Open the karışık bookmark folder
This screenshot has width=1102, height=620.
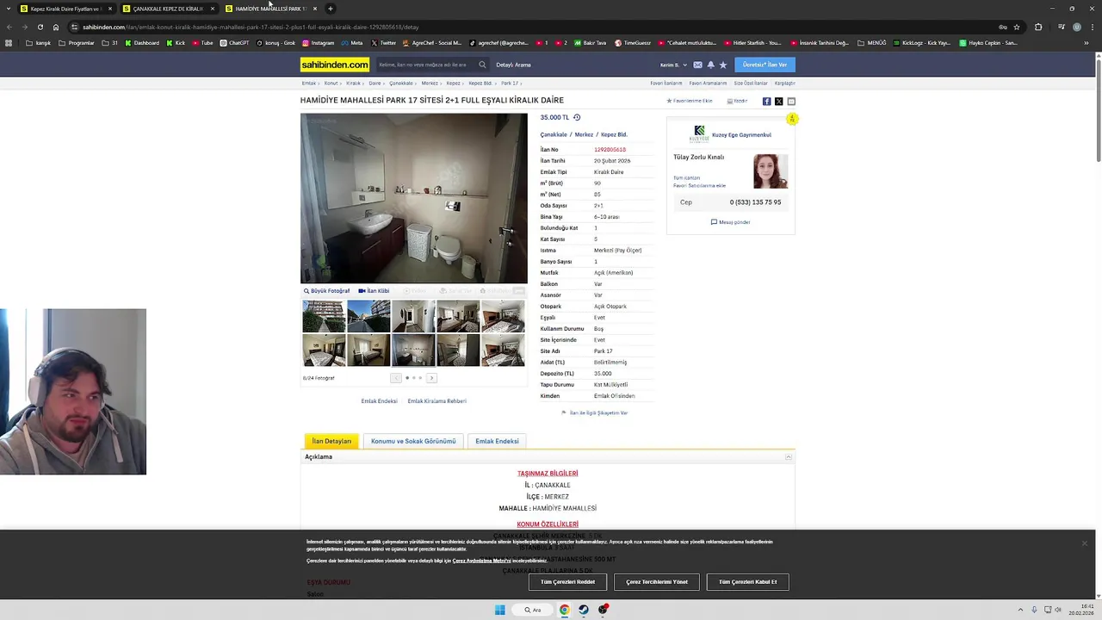[x=38, y=42]
